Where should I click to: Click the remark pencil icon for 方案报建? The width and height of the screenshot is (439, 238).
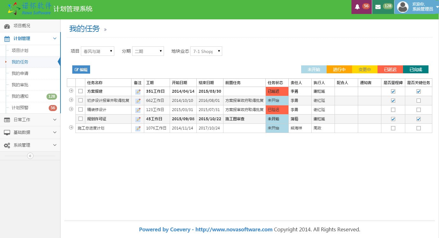[x=138, y=92]
